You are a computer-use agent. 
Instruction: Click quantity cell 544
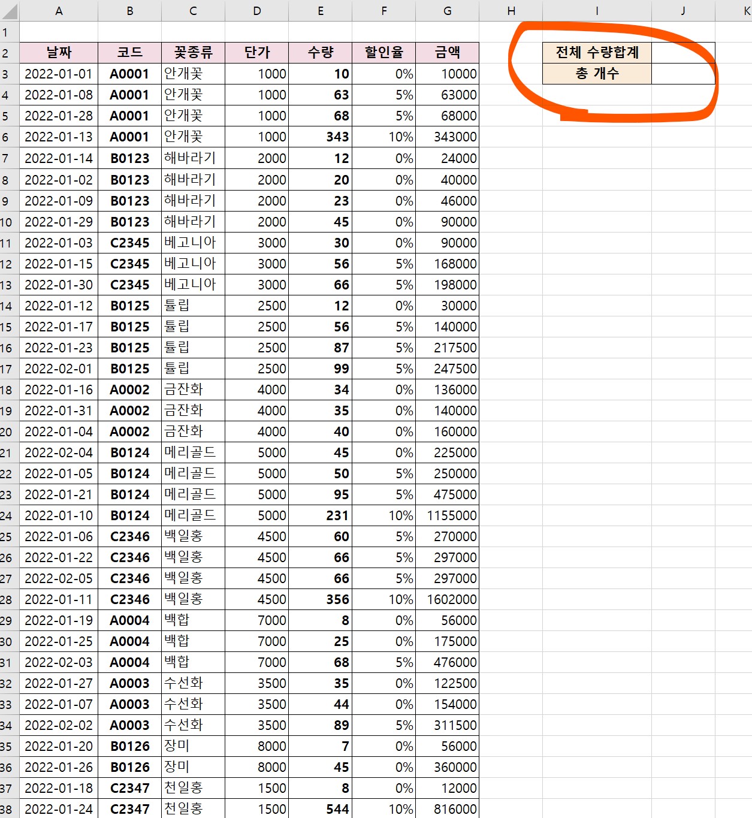pyautogui.click(x=321, y=809)
